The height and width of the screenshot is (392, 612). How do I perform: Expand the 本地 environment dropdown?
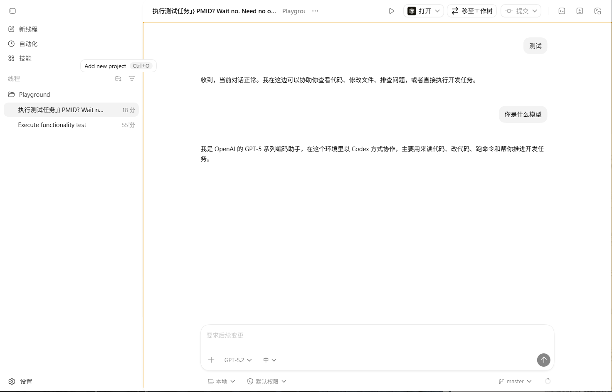pyautogui.click(x=222, y=381)
